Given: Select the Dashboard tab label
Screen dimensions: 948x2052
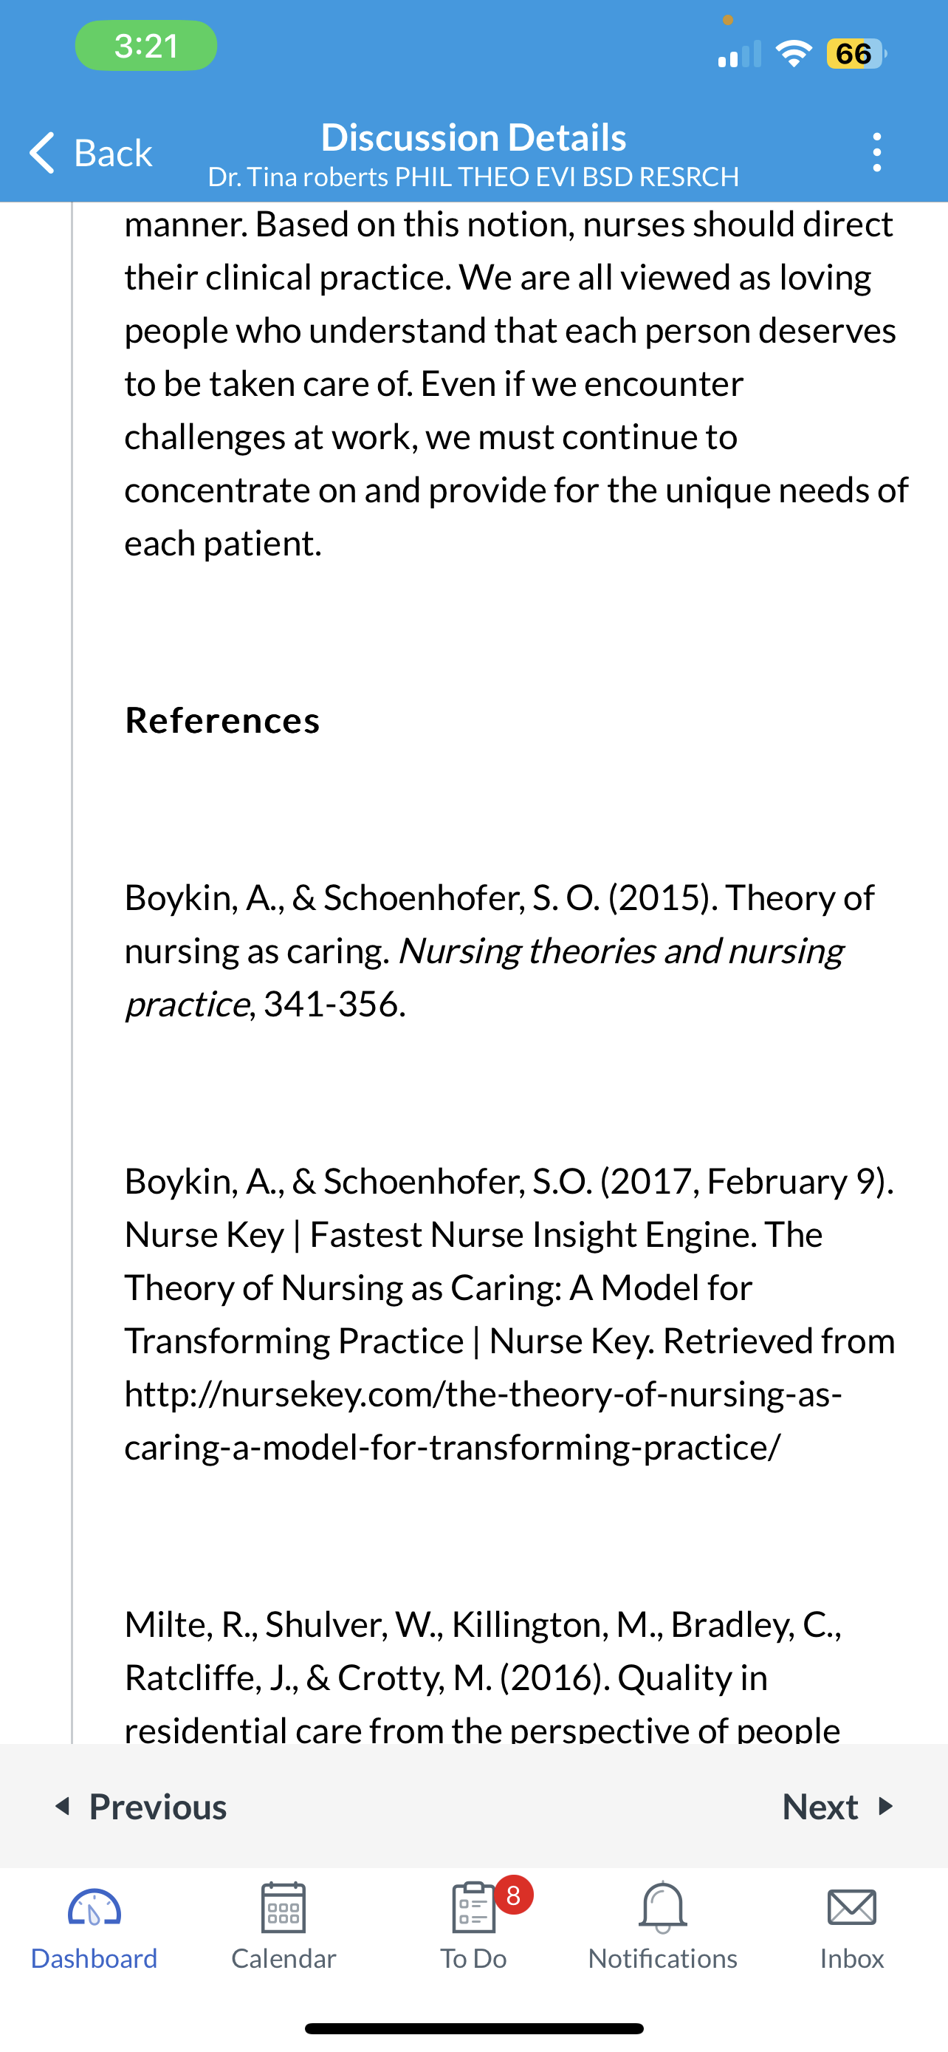Looking at the screenshot, I should click(x=94, y=1958).
